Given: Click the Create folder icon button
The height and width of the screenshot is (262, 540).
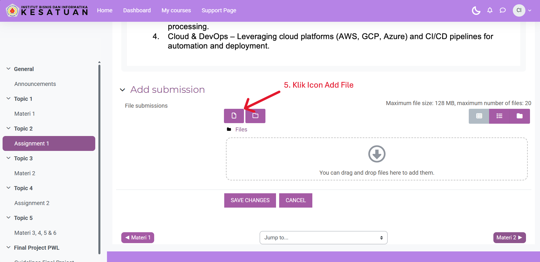Looking at the screenshot, I should (255, 116).
